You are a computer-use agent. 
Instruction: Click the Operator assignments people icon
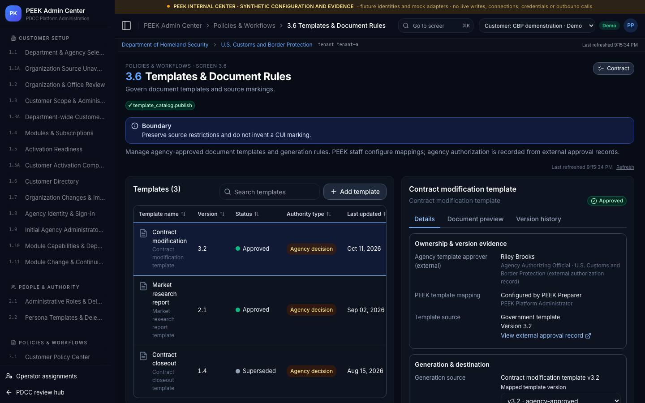point(9,376)
